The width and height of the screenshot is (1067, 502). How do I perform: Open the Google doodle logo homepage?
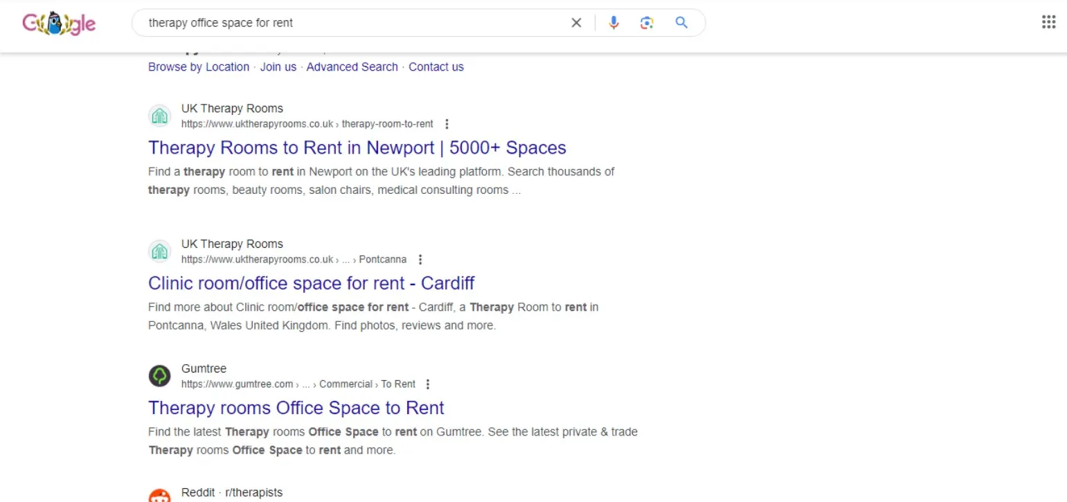pos(59,24)
